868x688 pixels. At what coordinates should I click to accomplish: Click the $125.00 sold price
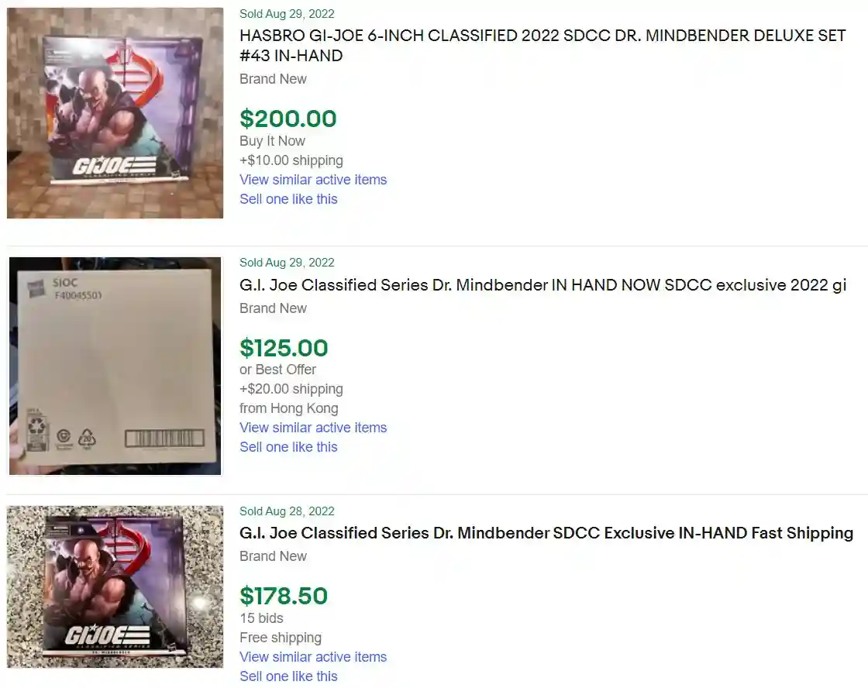coord(284,348)
